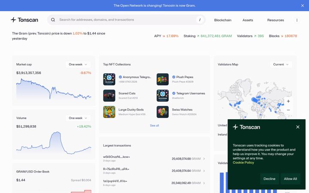Click the Volume chart
The width and height of the screenshot is (309, 193).
tap(54, 143)
